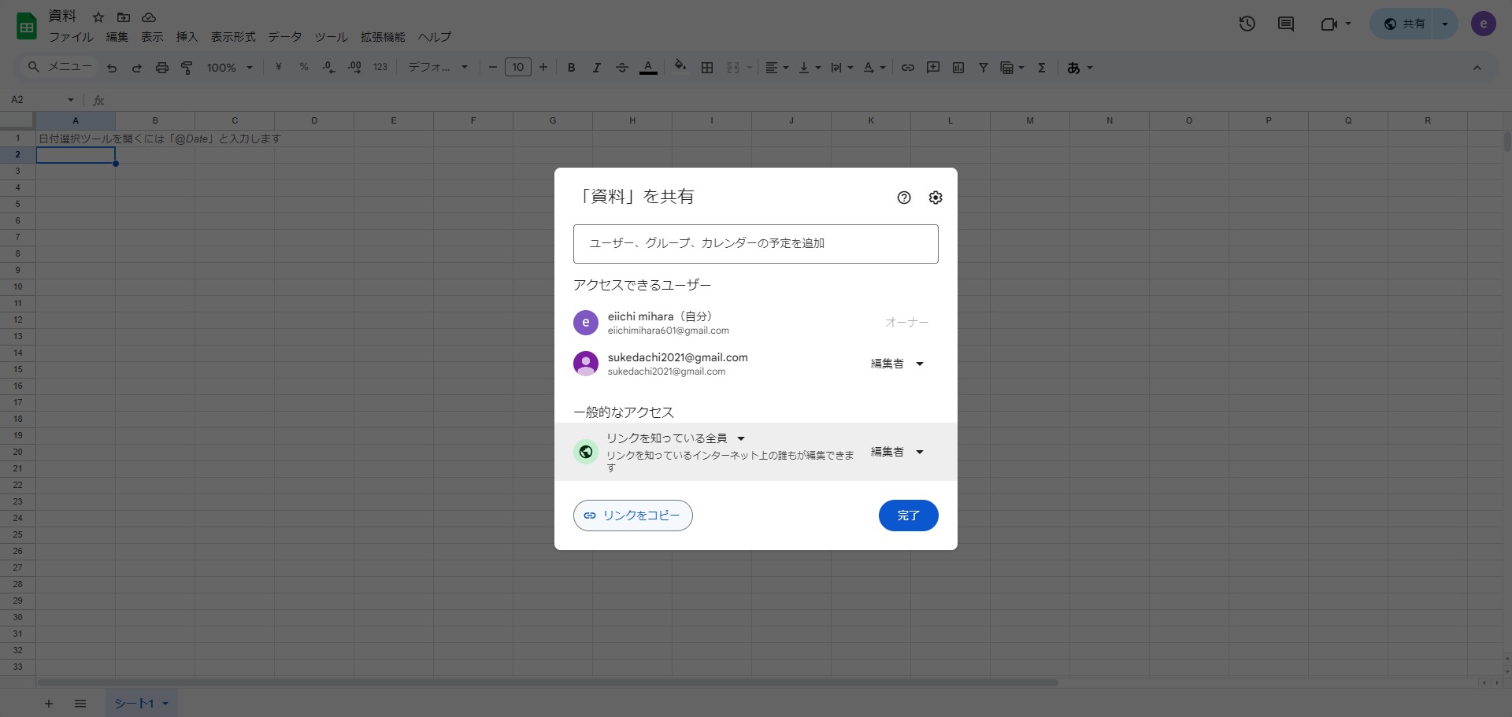The width and height of the screenshot is (1512, 717).
Task: Collapse the toolbar chevron at right
Action: (x=1477, y=68)
